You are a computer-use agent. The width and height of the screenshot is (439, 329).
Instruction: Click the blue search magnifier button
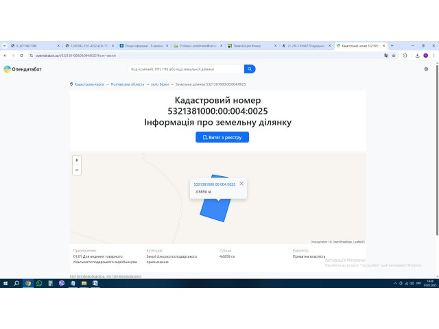click(x=250, y=69)
